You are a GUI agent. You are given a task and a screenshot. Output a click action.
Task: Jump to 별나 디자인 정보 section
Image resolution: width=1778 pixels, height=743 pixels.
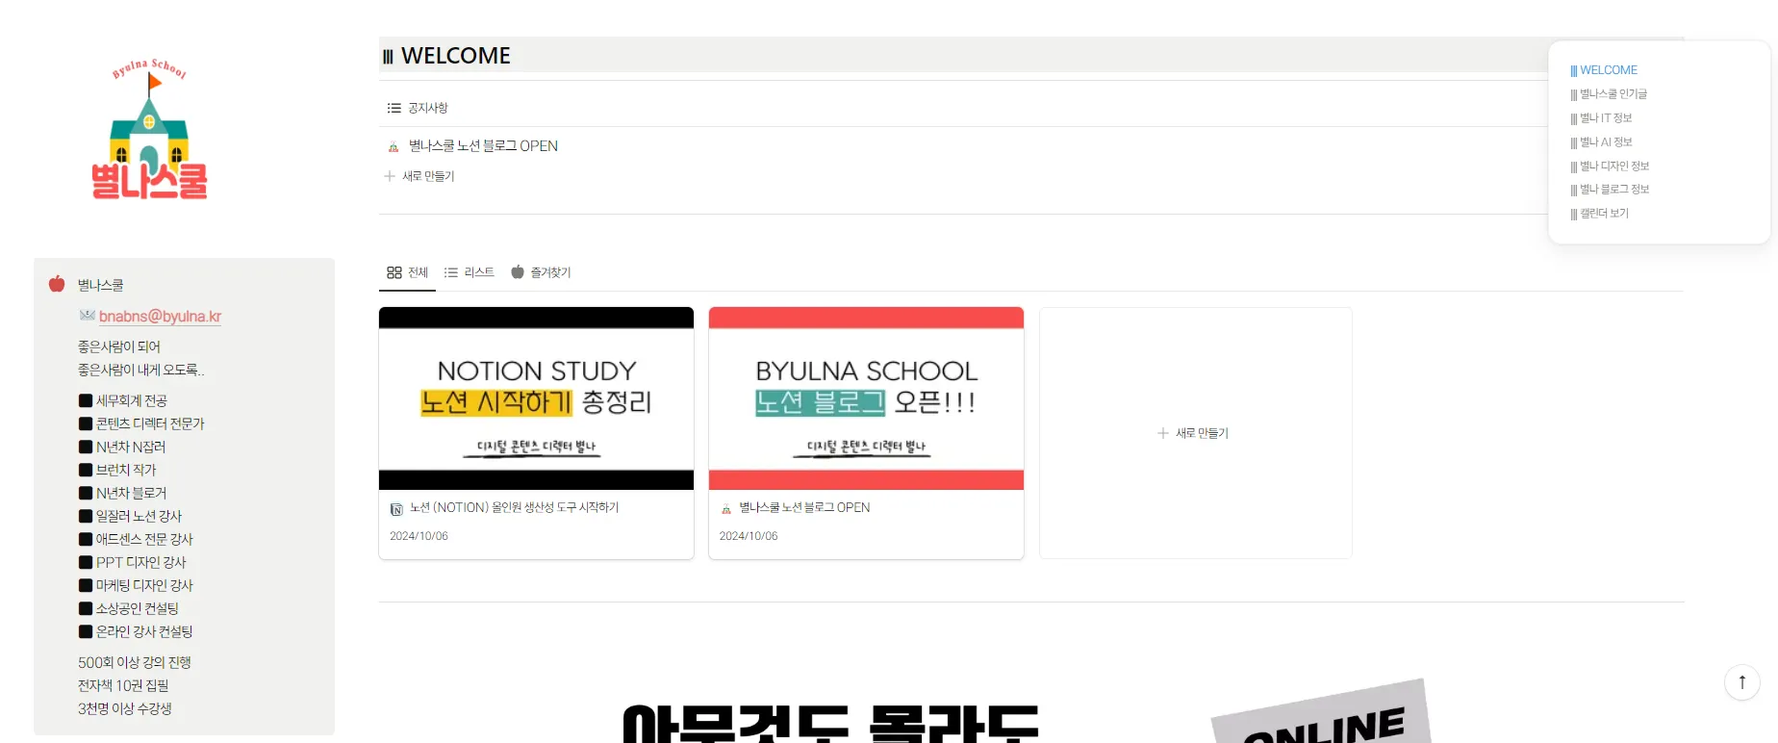1610,166
